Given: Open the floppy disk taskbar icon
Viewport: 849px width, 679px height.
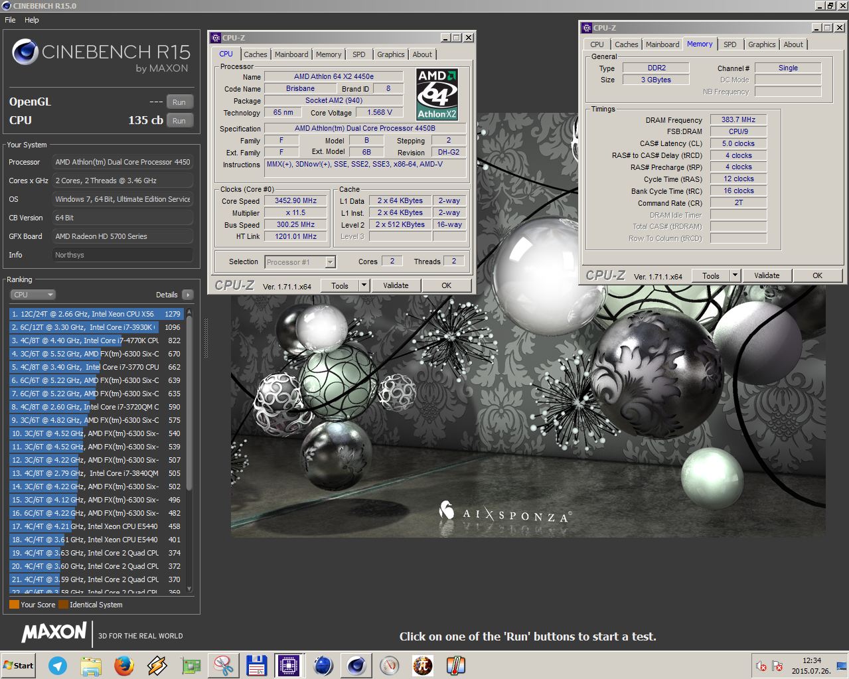Looking at the screenshot, I should tap(256, 665).
